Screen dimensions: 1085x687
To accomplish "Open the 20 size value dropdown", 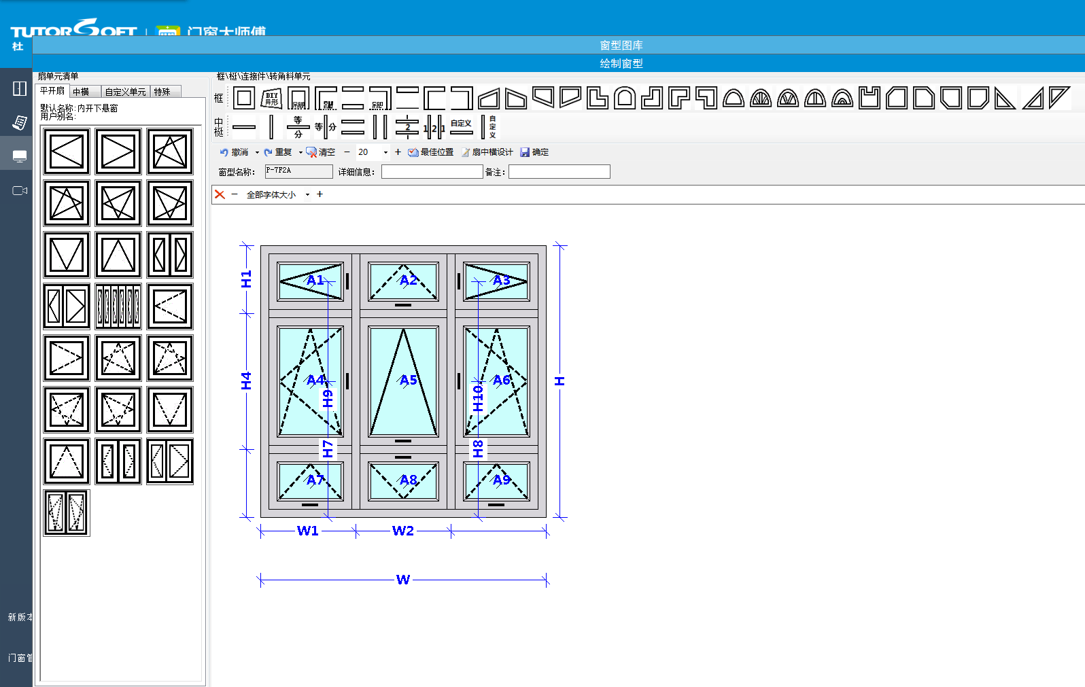I will pos(385,152).
